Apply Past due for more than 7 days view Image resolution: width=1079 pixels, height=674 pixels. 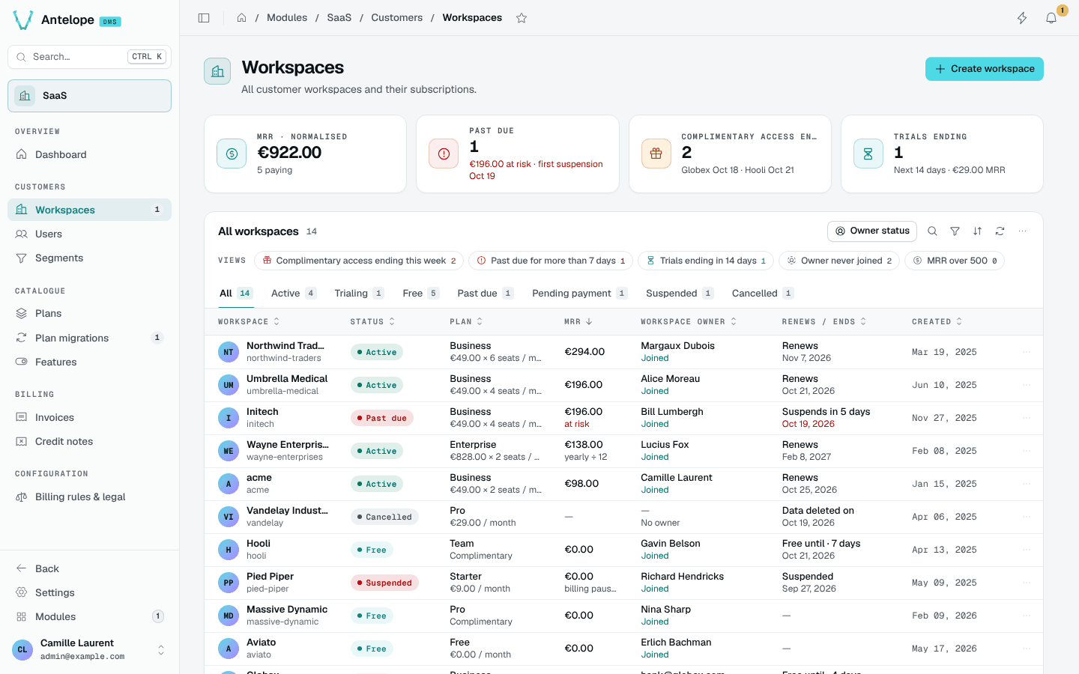pos(551,261)
